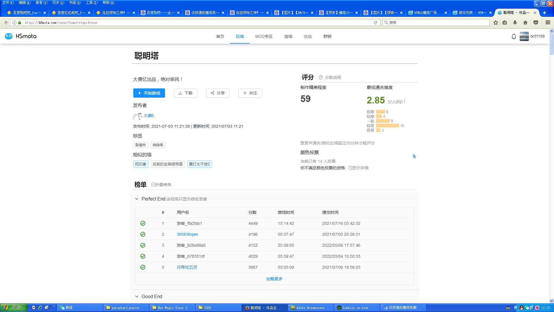Click the 分享 button
This screenshot has height=312, width=554.
pos(218,93)
